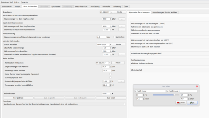This screenshot has width=209, height=118.
Task: Select the allgemeine Berechnungen tab
Action: [139, 12]
